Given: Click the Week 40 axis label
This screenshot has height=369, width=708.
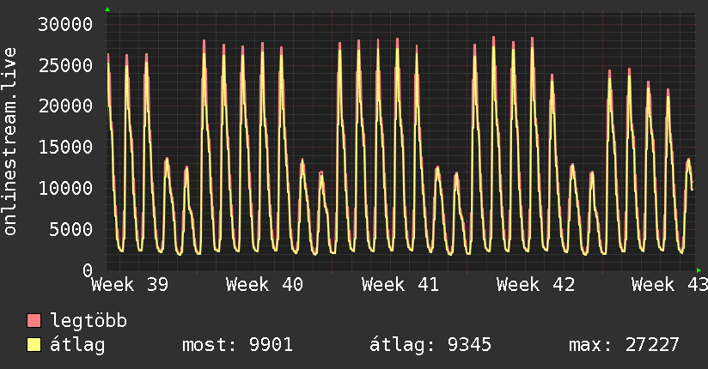Looking at the screenshot, I should click(x=265, y=285).
